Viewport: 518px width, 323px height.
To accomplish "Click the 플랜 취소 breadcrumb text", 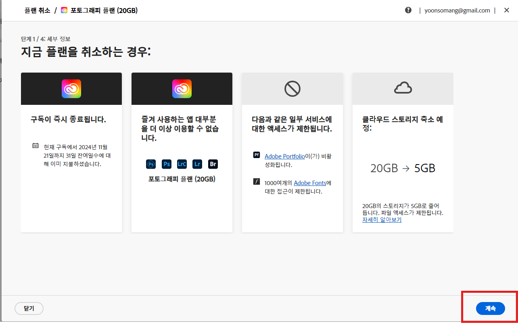I will pos(38,10).
